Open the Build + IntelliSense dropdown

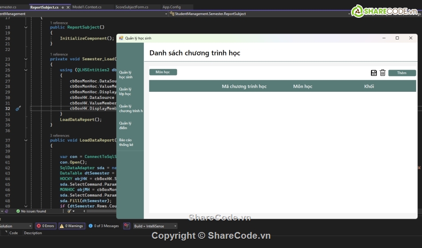[x=155, y=226]
